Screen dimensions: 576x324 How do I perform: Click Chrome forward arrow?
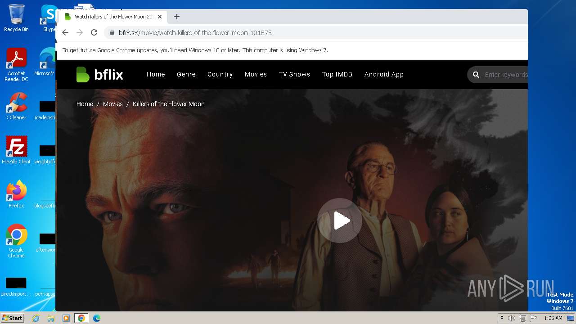point(80,32)
